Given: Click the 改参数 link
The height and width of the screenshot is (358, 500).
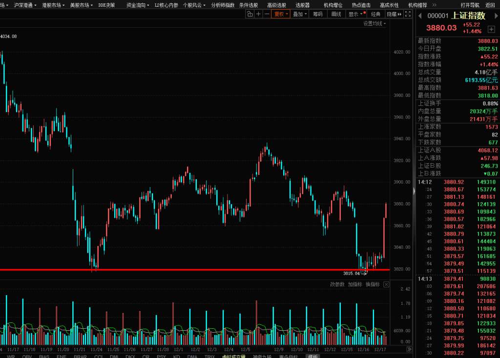Looking at the screenshot, I should point(337,284).
